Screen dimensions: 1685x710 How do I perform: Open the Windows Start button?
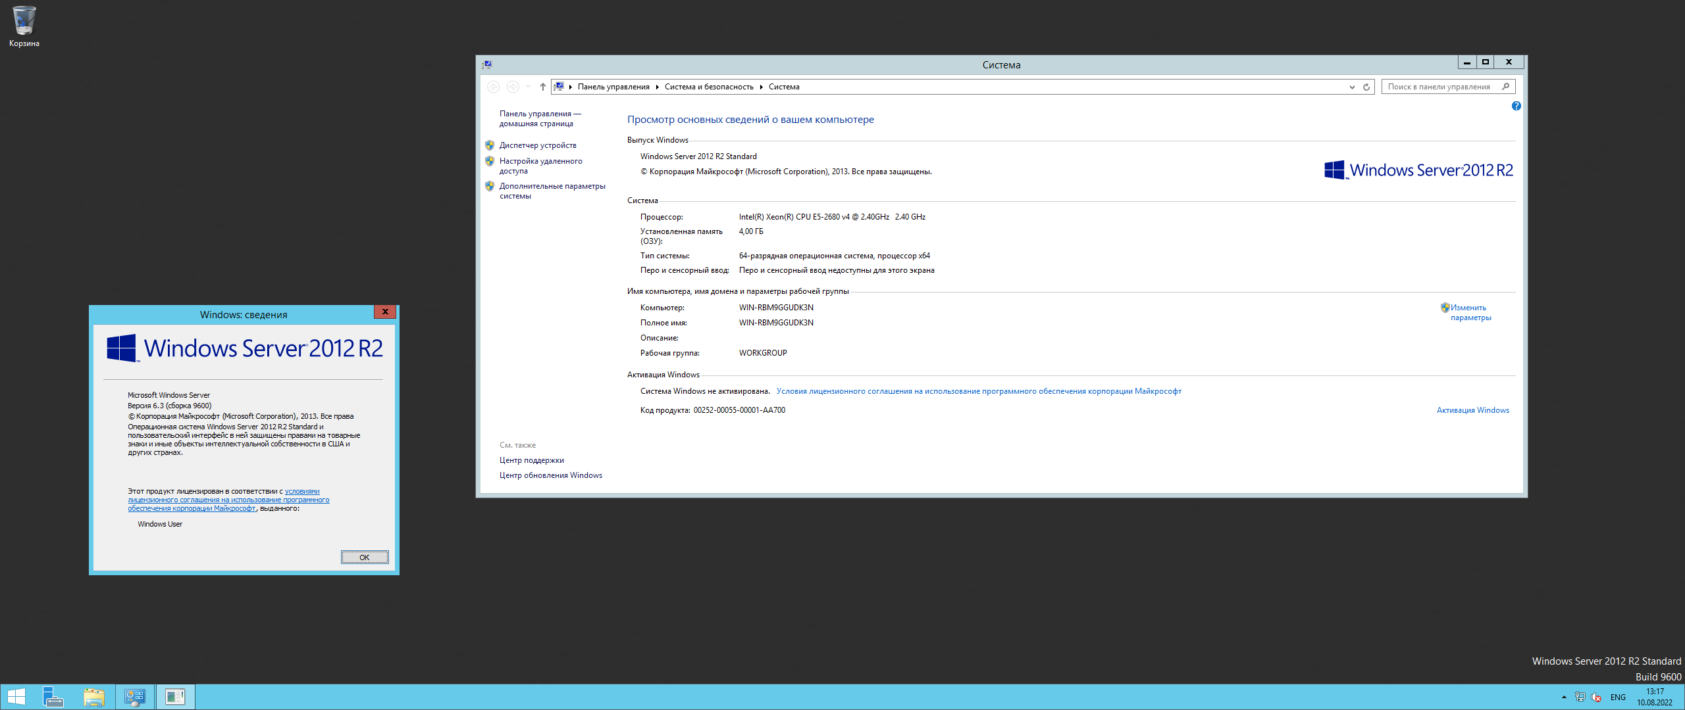point(16,697)
